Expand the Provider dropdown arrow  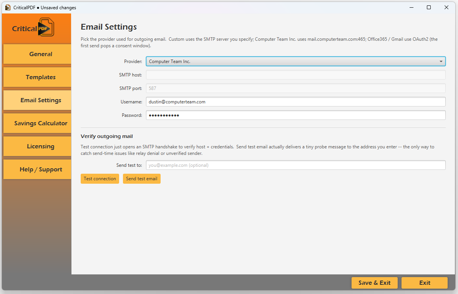441,61
